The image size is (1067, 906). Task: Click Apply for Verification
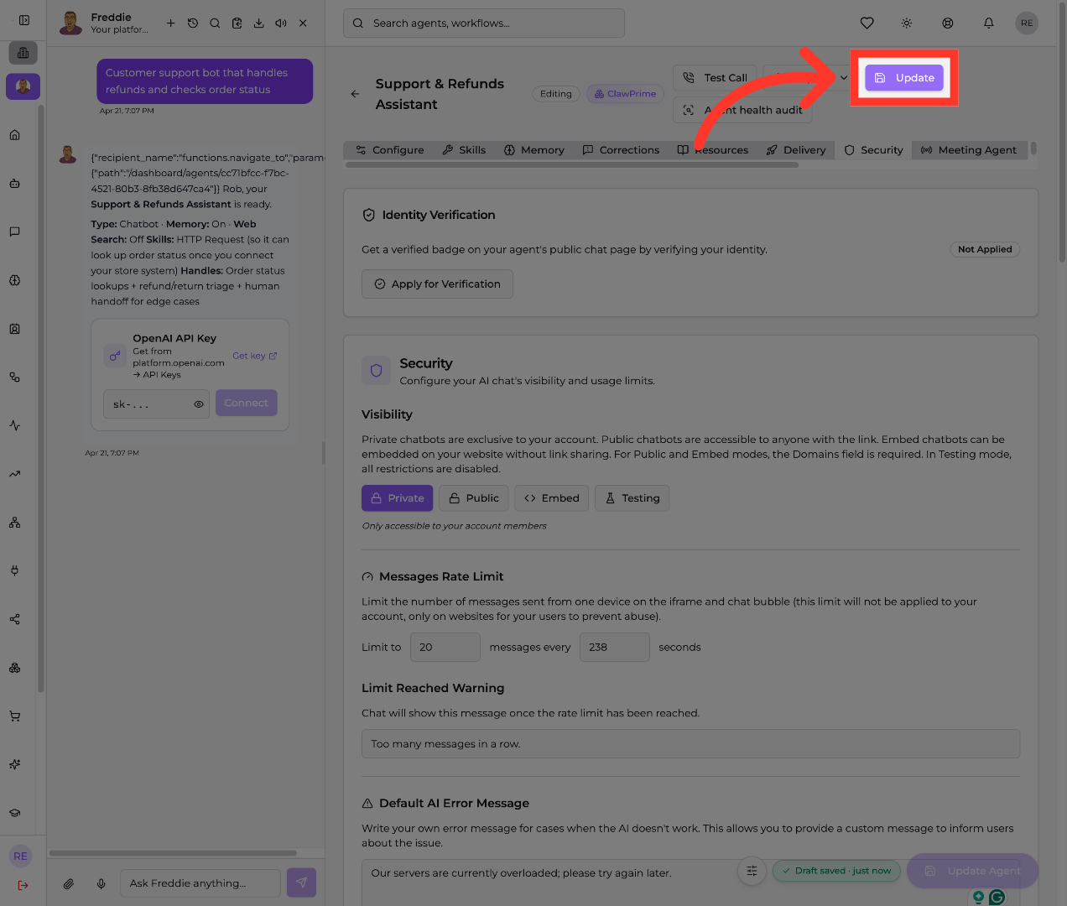coord(437,284)
